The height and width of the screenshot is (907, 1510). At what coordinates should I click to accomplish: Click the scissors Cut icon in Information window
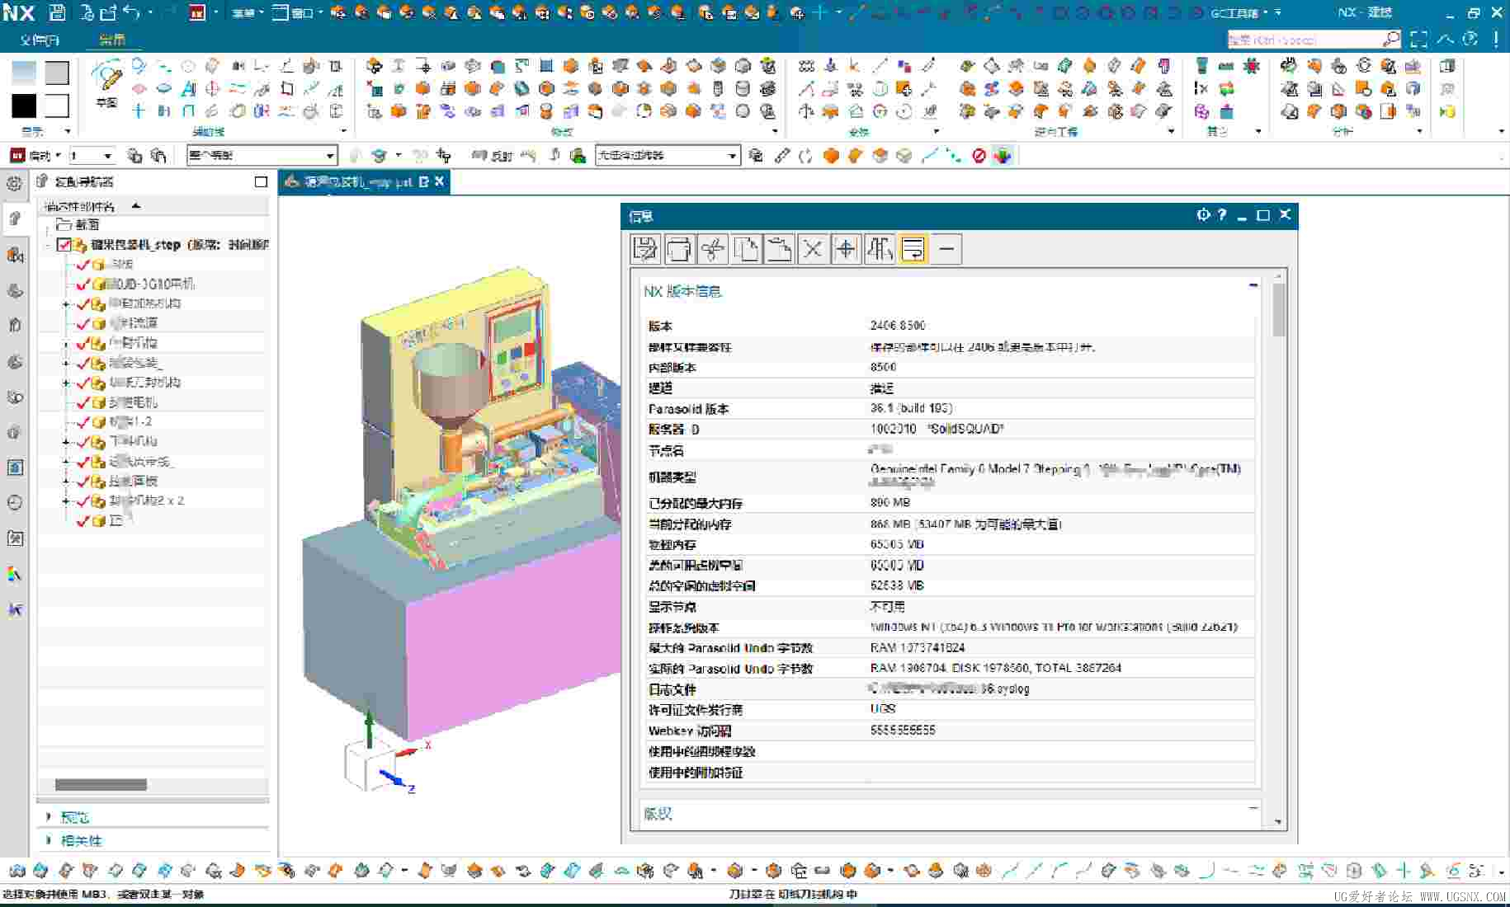(x=713, y=248)
